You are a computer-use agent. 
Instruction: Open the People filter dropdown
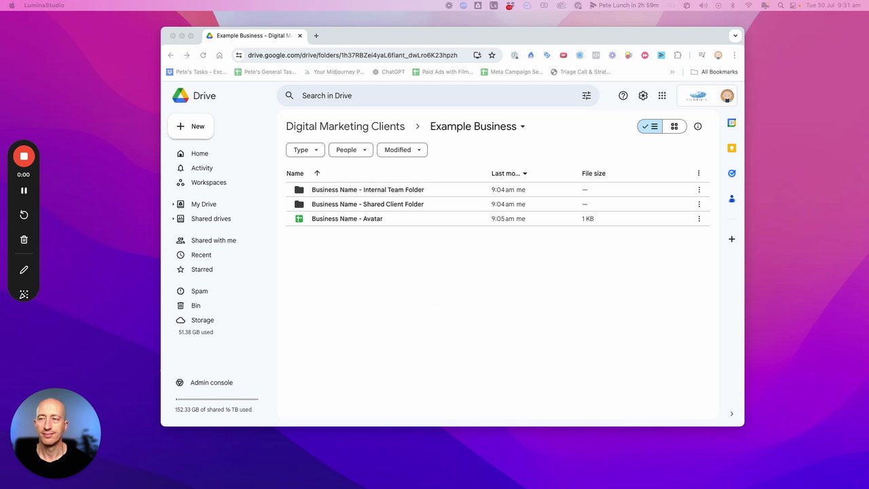[351, 150]
